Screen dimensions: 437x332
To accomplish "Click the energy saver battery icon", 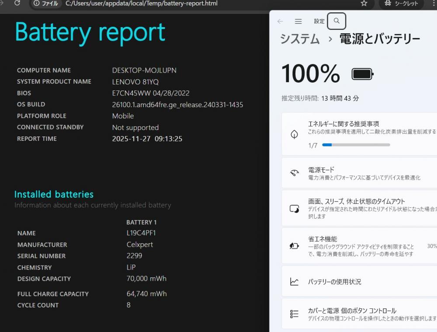I will [x=294, y=246].
